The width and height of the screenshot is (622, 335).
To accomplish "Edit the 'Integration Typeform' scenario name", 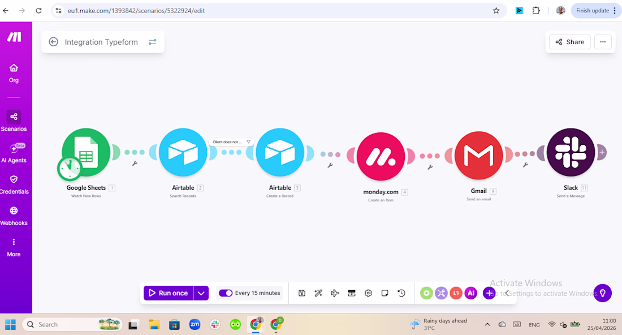I will tap(101, 42).
